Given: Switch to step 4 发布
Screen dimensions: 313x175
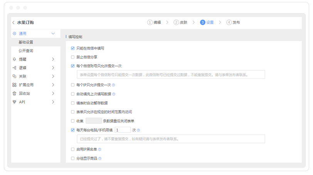Looking at the screenshot, I should pyautogui.click(x=233, y=22).
